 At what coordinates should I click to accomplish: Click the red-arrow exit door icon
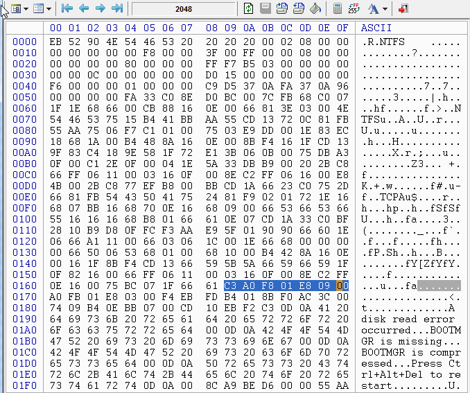[x=403, y=8]
